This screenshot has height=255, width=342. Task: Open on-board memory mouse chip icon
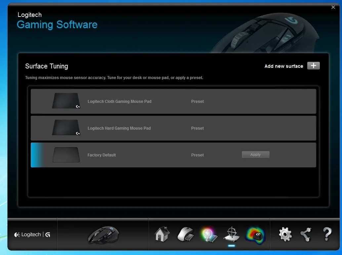pyautogui.click(x=186, y=234)
